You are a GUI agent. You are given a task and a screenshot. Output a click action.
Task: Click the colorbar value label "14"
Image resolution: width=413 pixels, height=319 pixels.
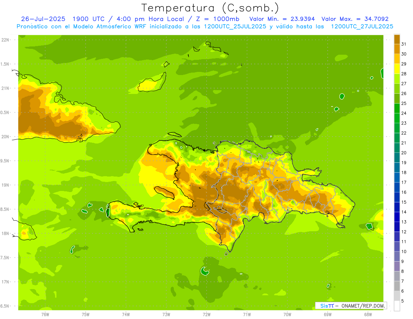click(x=404, y=212)
